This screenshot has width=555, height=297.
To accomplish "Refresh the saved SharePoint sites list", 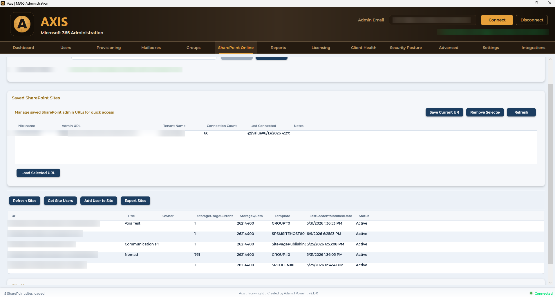I will pyautogui.click(x=521, y=112).
